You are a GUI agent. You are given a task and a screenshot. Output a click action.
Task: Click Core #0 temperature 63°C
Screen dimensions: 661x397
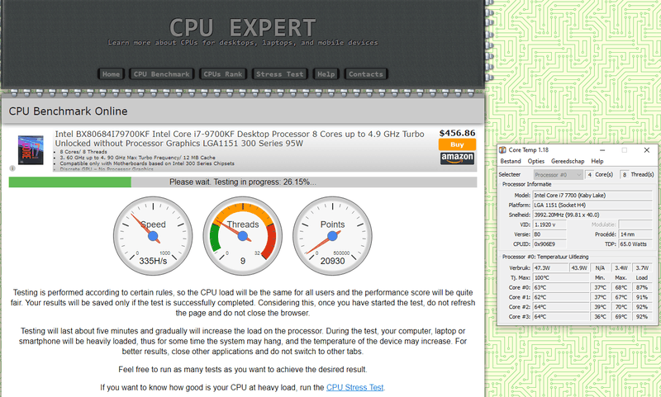(x=561, y=287)
